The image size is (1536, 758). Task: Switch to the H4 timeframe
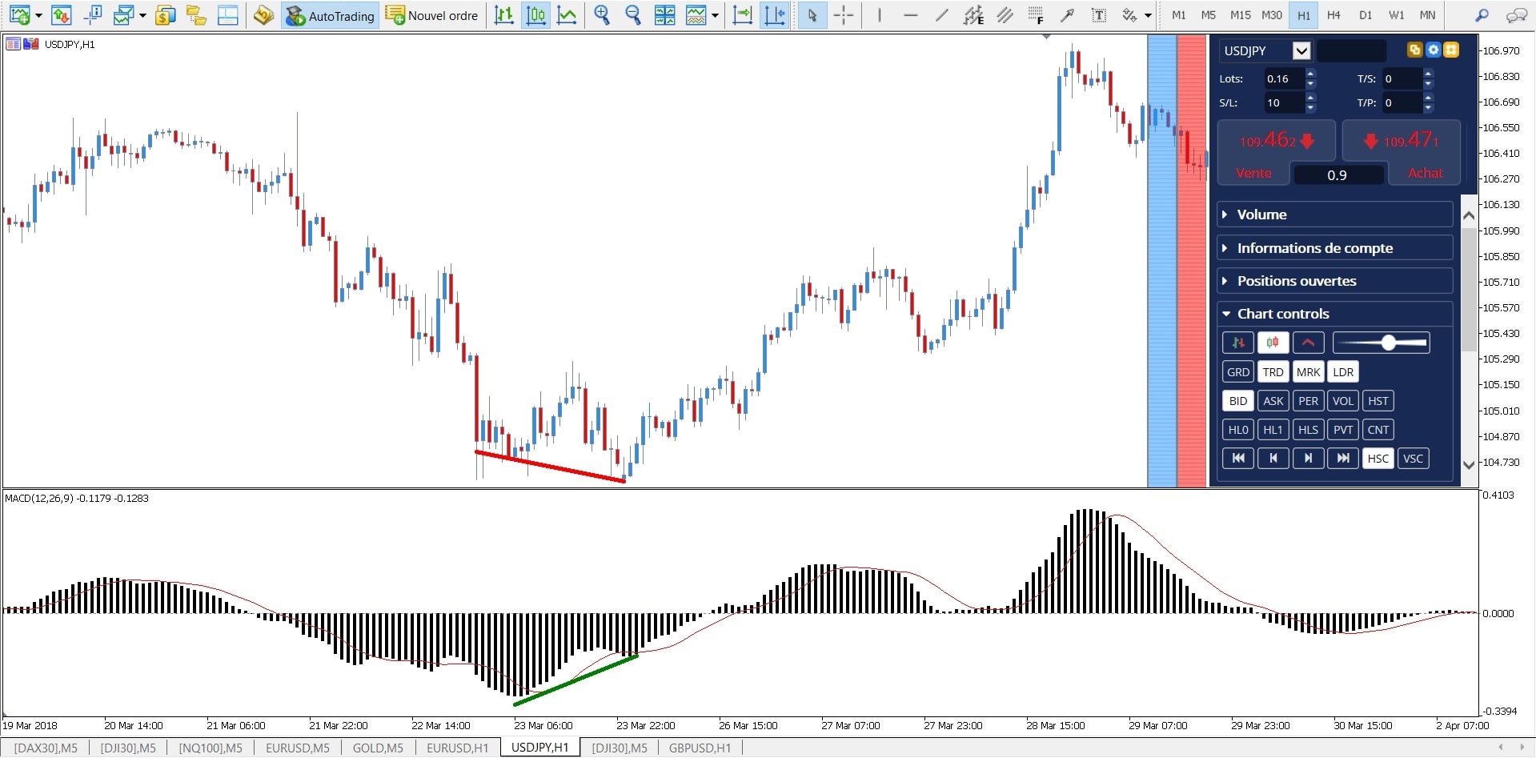[1334, 14]
